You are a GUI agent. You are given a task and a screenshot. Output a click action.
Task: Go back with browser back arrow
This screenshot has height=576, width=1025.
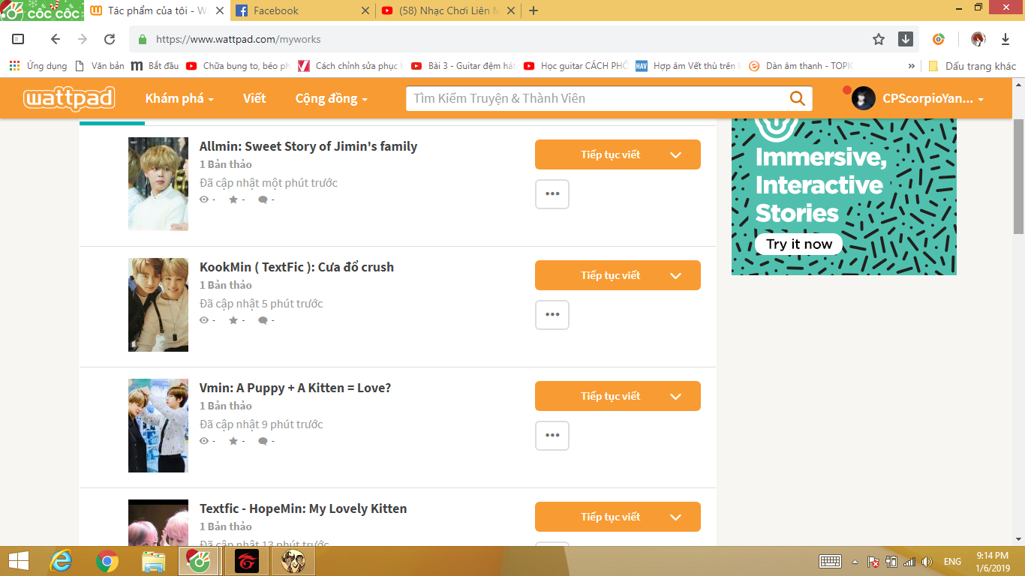pyautogui.click(x=56, y=39)
